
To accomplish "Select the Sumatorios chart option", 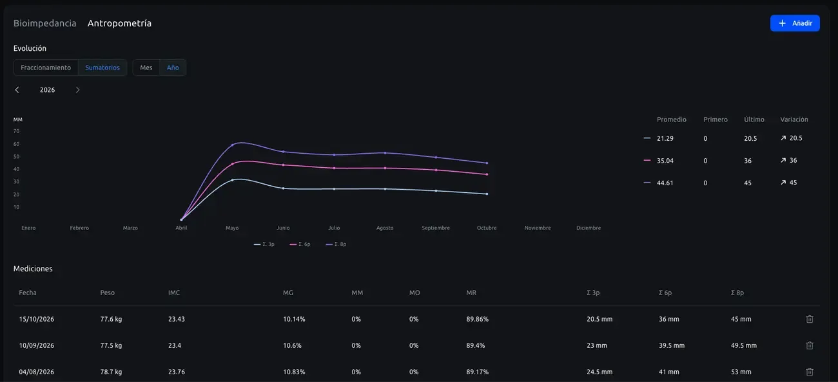I will [x=102, y=68].
